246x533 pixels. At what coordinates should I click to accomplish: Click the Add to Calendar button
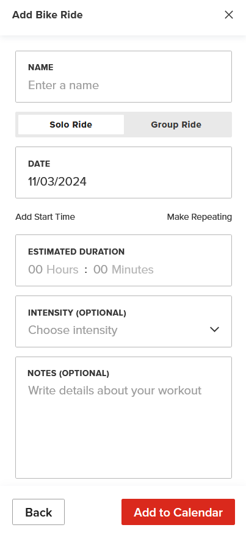point(178,512)
